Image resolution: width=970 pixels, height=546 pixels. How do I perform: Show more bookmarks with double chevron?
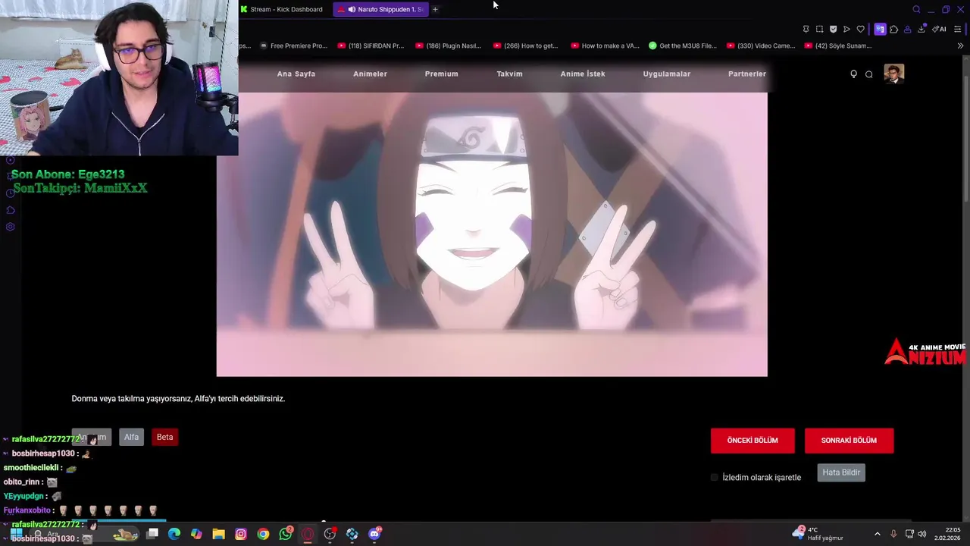(x=960, y=45)
